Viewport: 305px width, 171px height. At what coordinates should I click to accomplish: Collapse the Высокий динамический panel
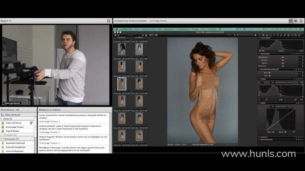point(259,69)
